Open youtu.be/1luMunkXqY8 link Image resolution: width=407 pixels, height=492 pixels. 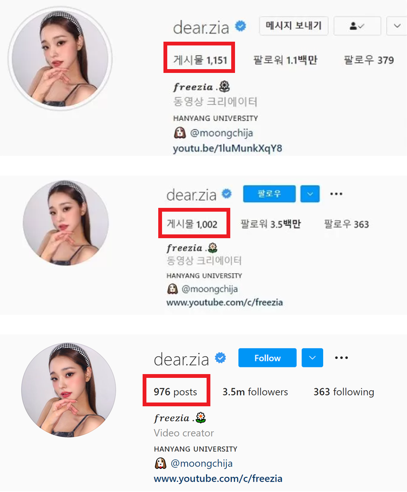(227, 148)
